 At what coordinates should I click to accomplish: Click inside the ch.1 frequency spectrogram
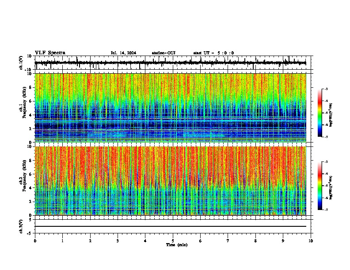coord(170,108)
